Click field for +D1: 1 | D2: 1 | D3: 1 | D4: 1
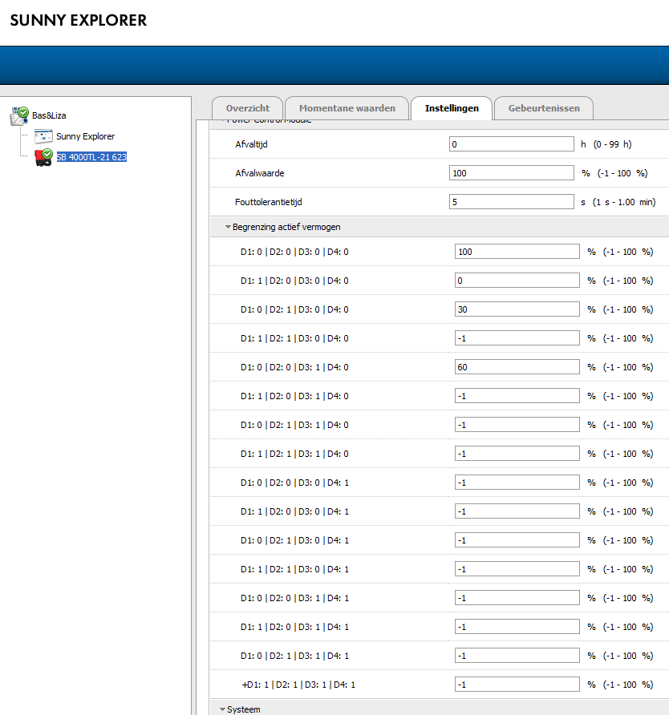The image size is (669, 715). [517, 685]
